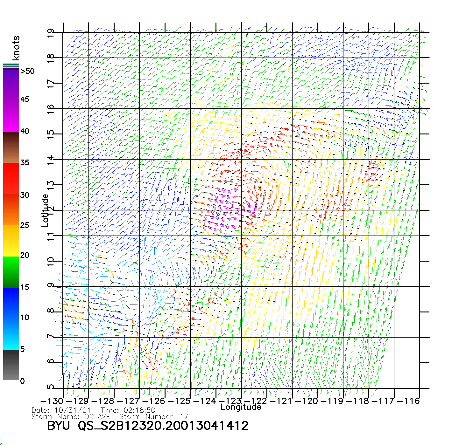Select the magenta 40–45 knots legend segment
This screenshot has width=452, height=445.
pyautogui.click(x=11, y=116)
